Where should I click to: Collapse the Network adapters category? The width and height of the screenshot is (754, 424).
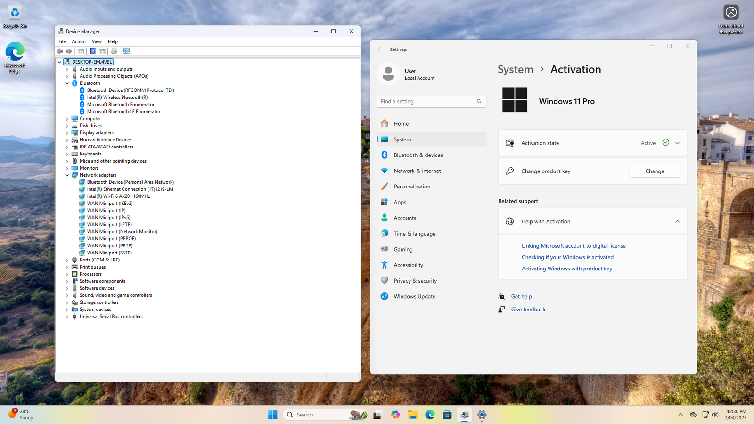(x=67, y=175)
